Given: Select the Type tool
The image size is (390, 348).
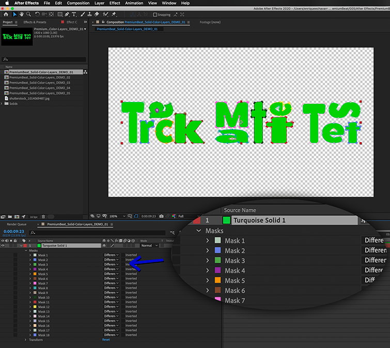Looking at the screenshot, I should click(x=74, y=14).
